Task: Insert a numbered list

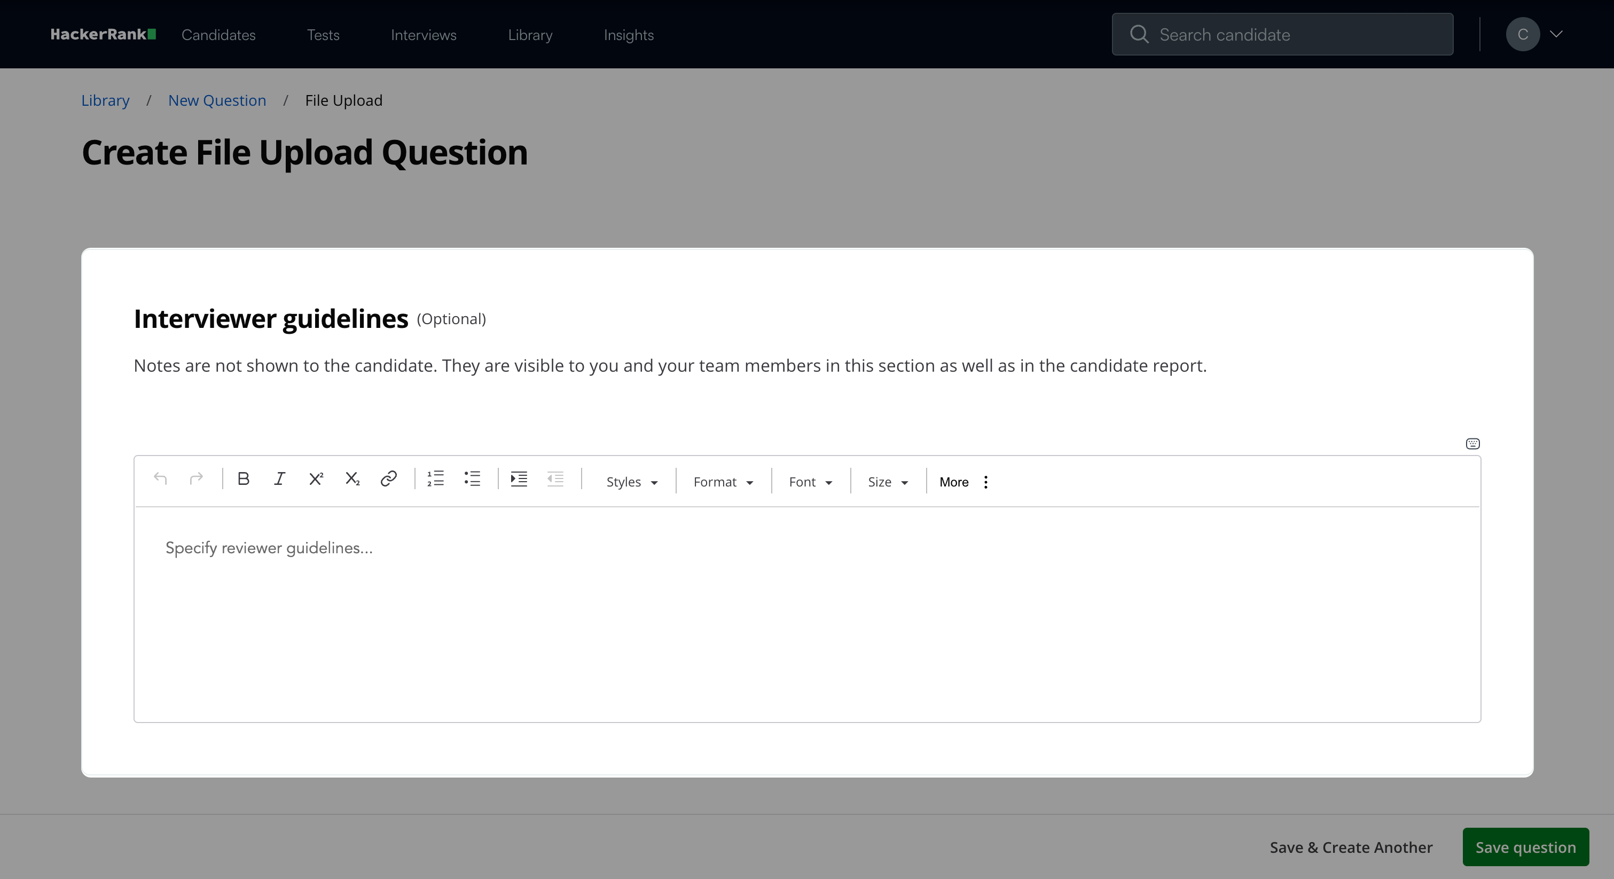Action: (435, 479)
